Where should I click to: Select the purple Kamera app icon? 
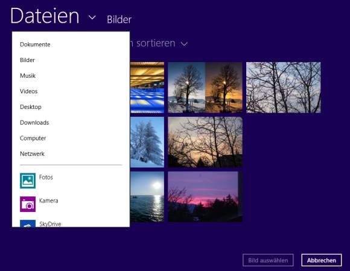(x=28, y=204)
